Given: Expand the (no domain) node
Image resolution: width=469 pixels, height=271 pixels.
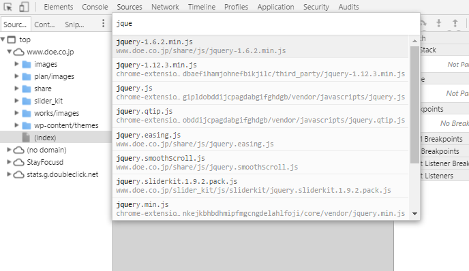Looking at the screenshot, I should tap(10, 150).
